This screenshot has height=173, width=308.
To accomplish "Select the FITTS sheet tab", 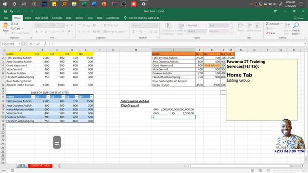I will point(22,166).
